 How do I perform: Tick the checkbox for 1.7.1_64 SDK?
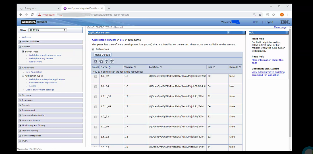pyautogui.click(x=96, y=107)
